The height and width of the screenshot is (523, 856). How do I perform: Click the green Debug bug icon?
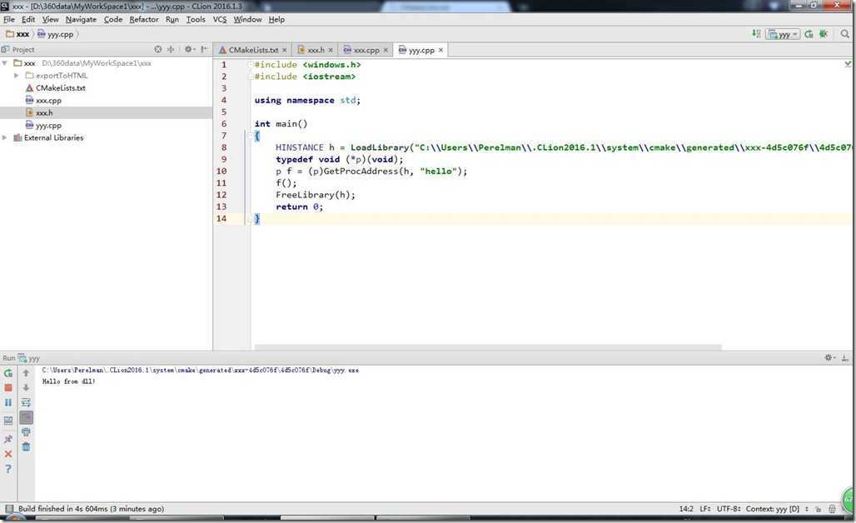click(x=824, y=34)
